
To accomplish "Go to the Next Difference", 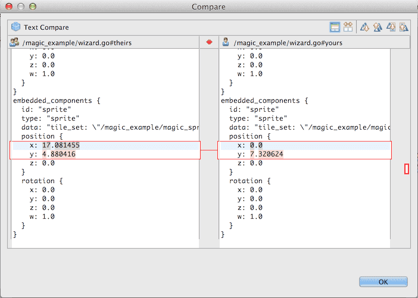I will (x=364, y=27).
